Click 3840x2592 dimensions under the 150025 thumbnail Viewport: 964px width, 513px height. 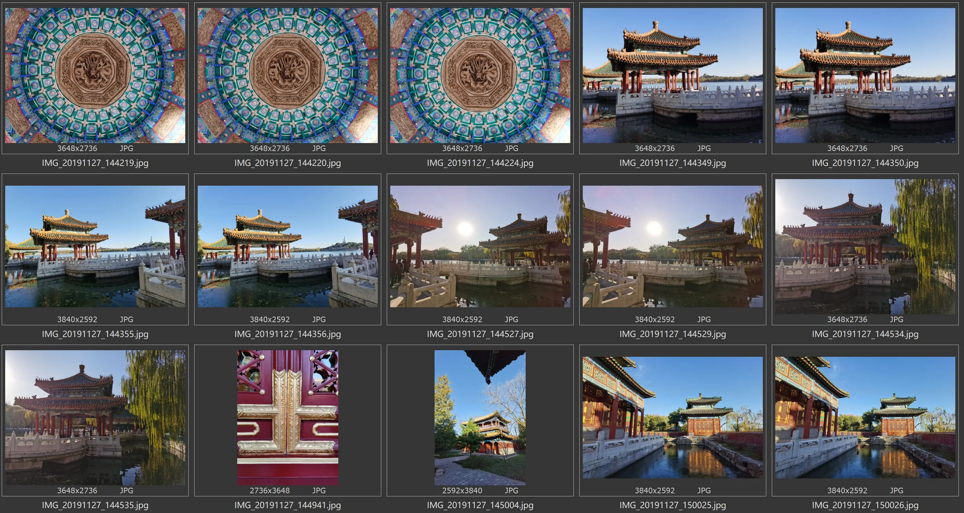pos(655,490)
